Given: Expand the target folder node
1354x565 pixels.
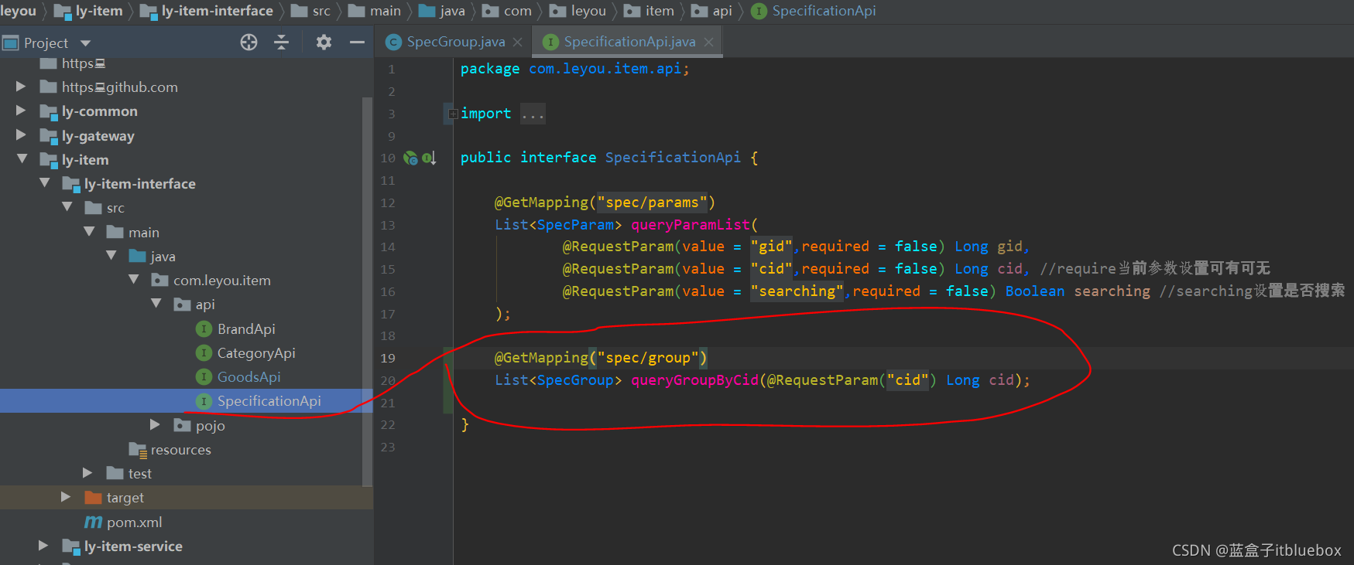Looking at the screenshot, I should click(x=66, y=496).
